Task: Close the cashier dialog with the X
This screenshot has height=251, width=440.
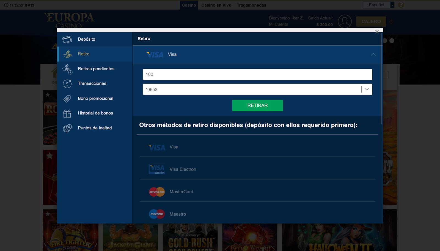Action: pos(377,32)
